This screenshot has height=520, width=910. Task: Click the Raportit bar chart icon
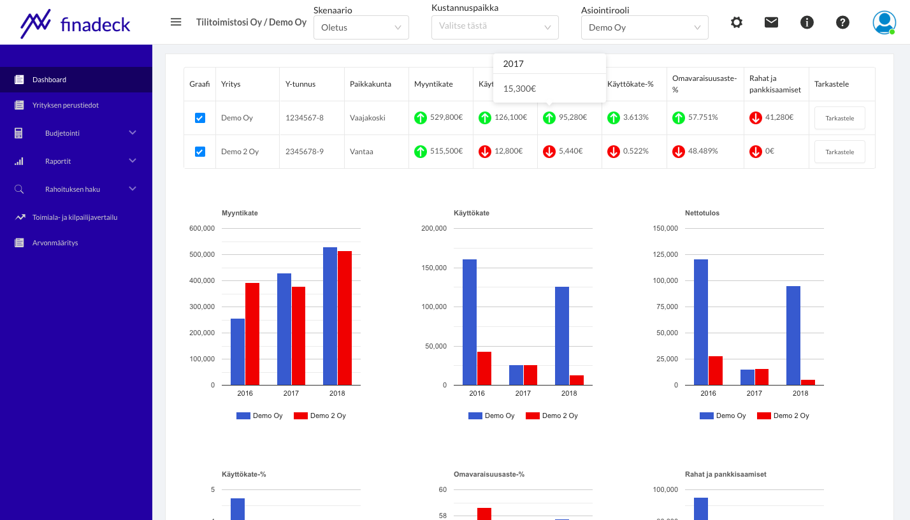point(19,161)
